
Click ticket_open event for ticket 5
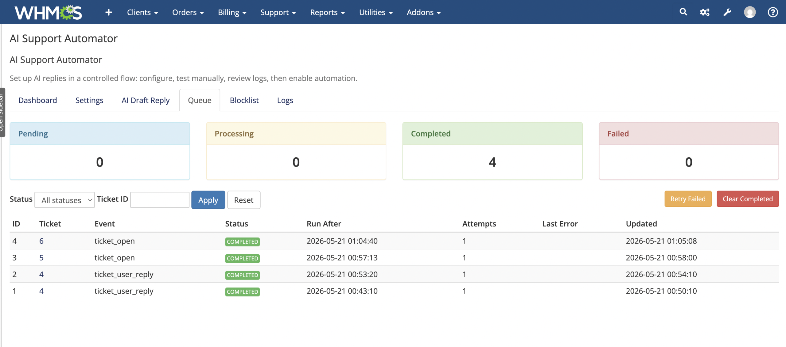(115, 258)
